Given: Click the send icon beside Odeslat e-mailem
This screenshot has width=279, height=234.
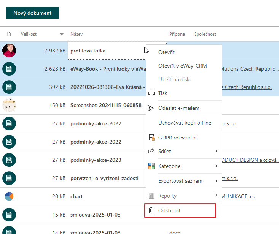Looking at the screenshot, I should [x=151, y=108].
